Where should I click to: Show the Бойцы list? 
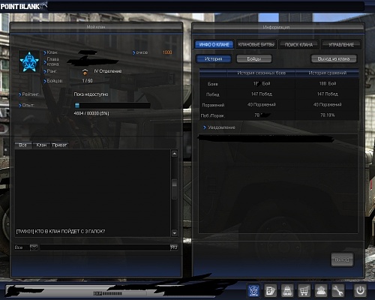pos(254,59)
